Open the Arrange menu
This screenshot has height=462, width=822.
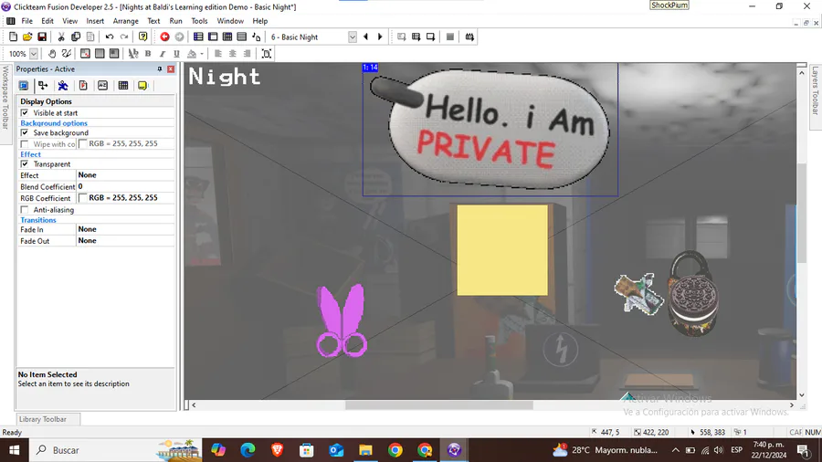126,21
